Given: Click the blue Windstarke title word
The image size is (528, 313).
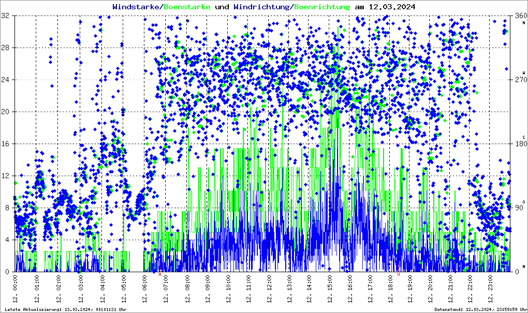Looking at the screenshot, I should tap(136, 7).
